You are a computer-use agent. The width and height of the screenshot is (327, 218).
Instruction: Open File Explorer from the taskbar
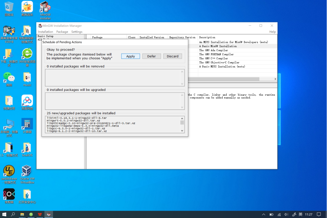(22, 214)
